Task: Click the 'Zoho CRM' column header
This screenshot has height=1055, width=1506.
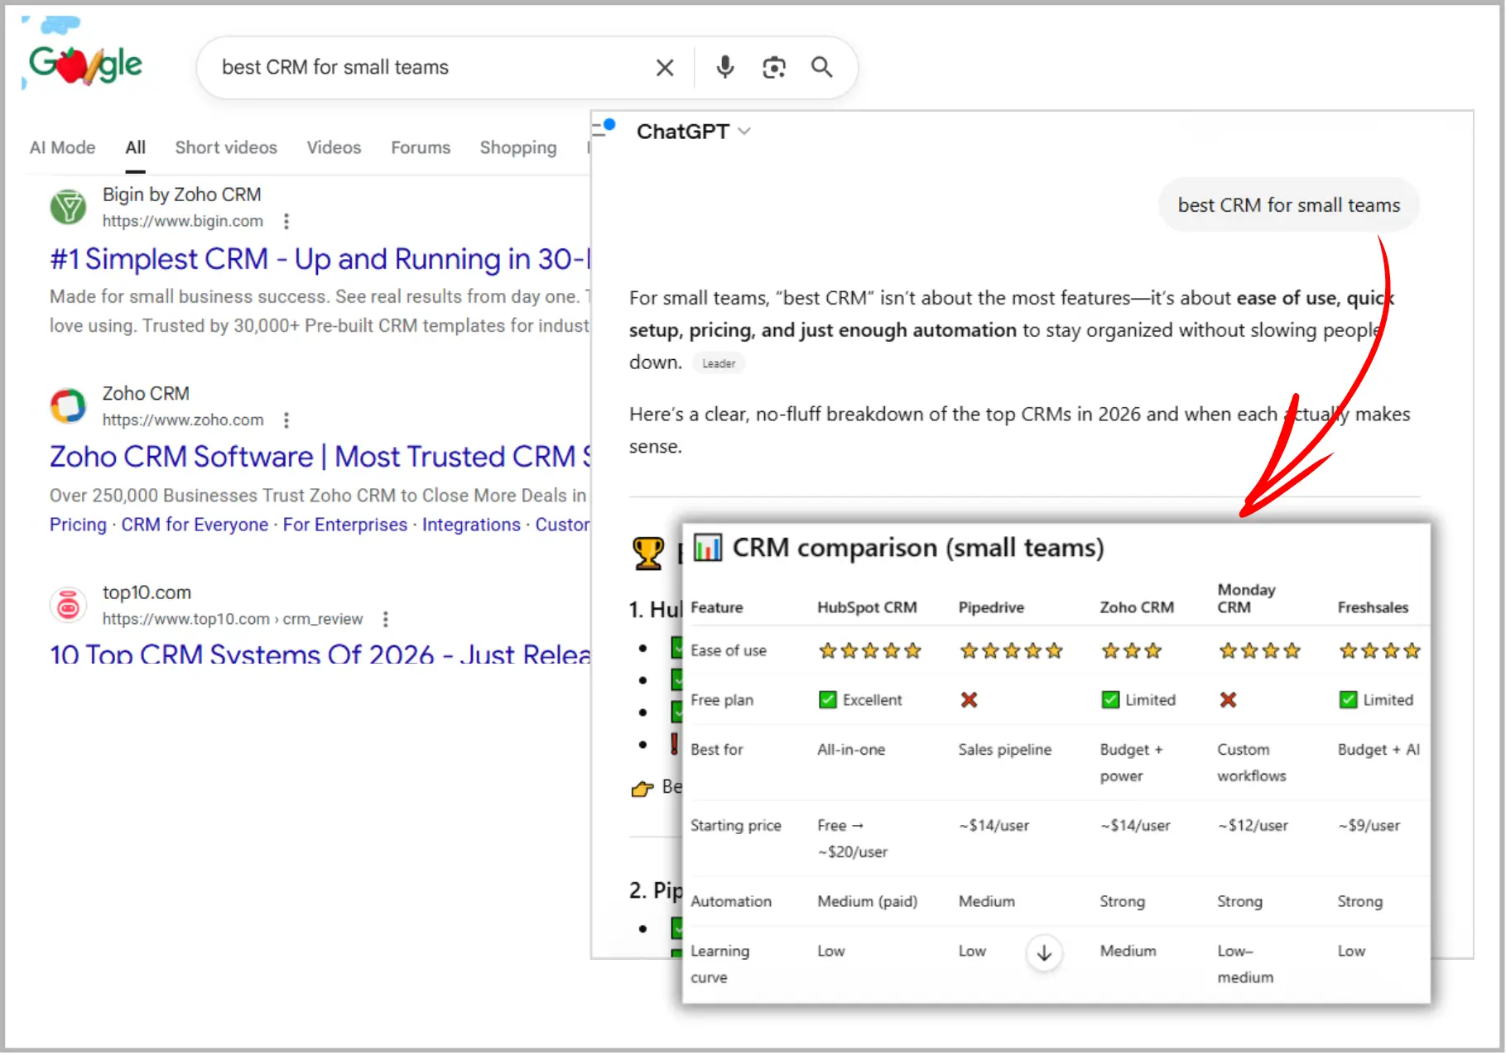Action: pyautogui.click(x=1137, y=607)
